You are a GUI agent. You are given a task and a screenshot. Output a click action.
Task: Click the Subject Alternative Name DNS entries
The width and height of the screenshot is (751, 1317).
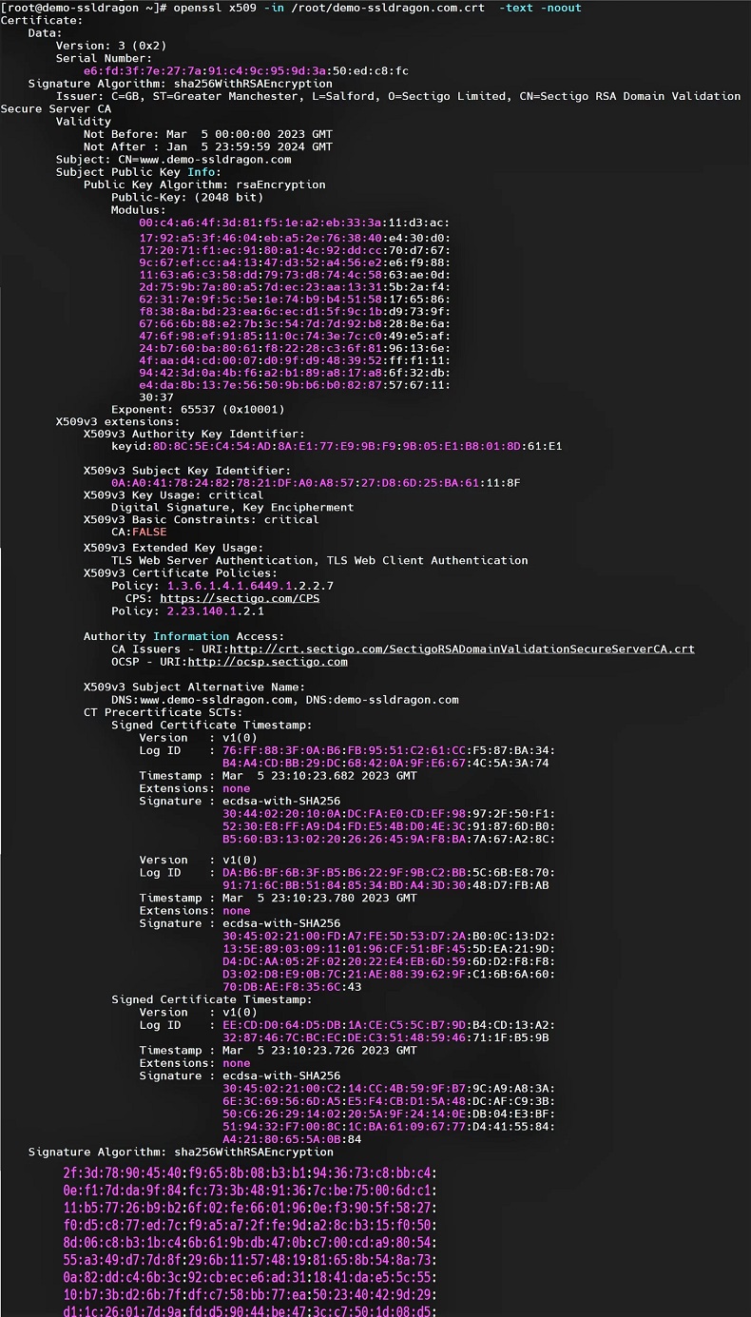tap(284, 699)
